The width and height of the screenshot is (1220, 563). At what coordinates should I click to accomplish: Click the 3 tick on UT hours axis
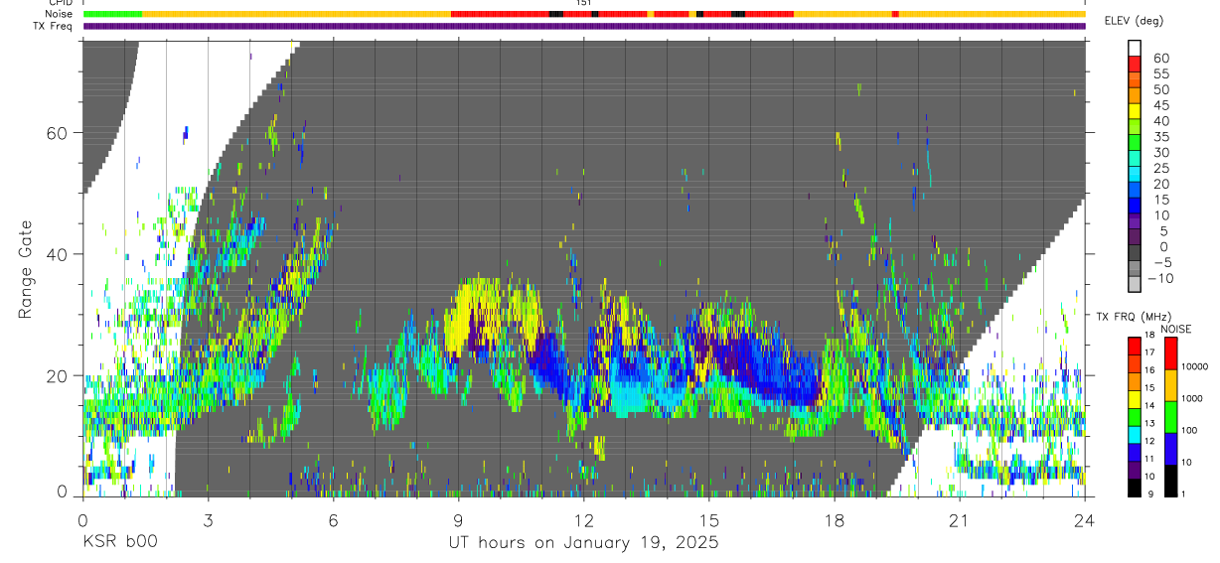click(x=208, y=520)
